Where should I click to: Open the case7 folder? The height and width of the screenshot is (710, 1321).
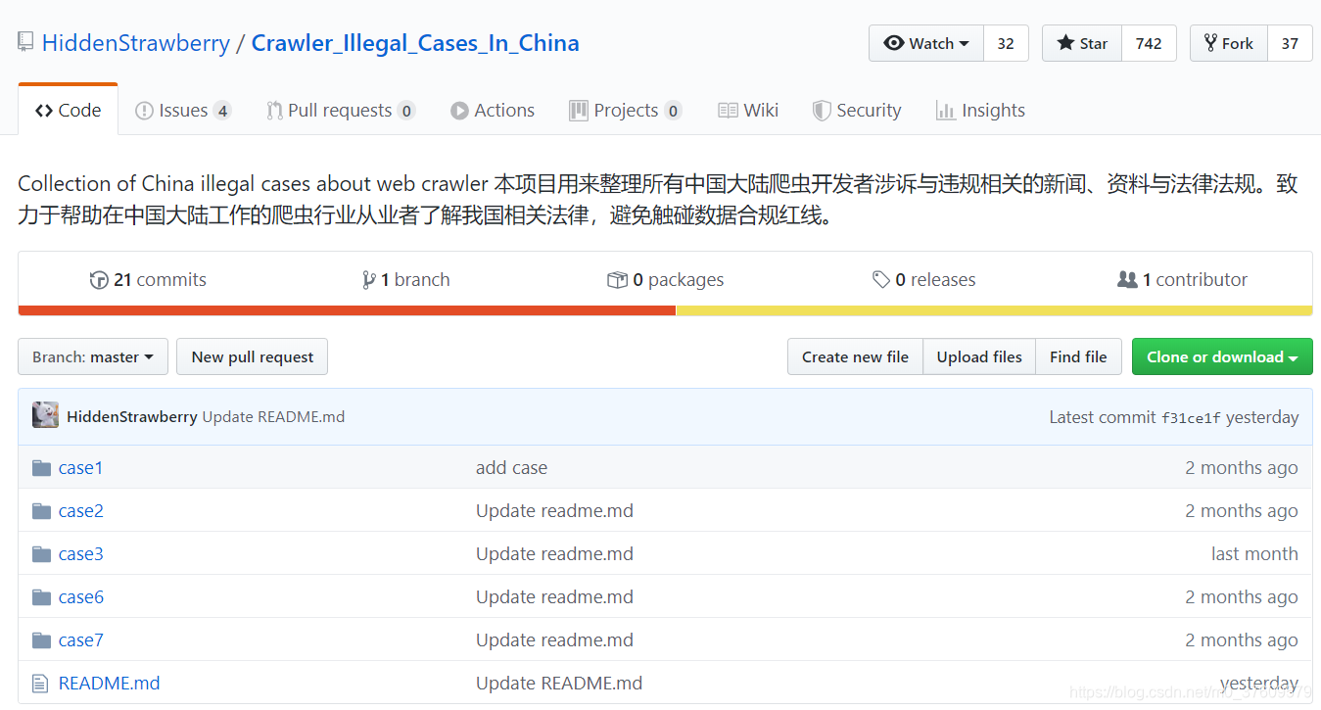click(x=80, y=640)
